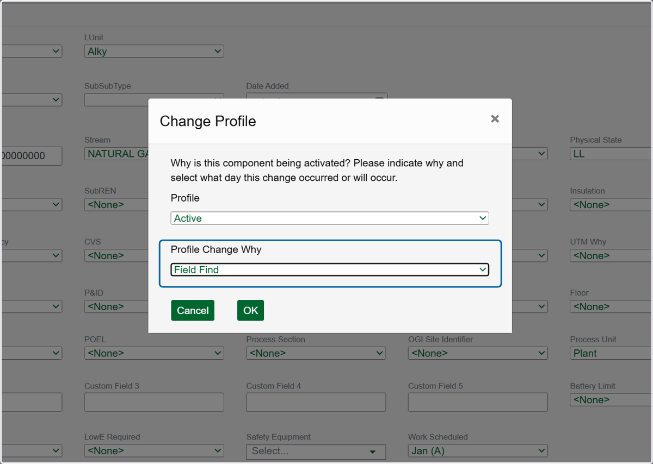Image resolution: width=653 pixels, height=464 pixels.
Task: Click the Safety Equipment label
Action: (278, 437)
